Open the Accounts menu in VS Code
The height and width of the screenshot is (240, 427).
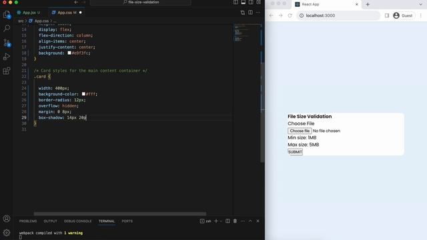pos(7,219)
